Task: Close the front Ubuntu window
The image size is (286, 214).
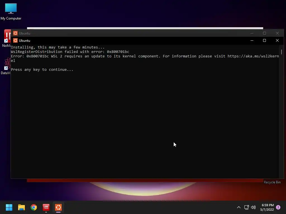Action: (277, 40)
